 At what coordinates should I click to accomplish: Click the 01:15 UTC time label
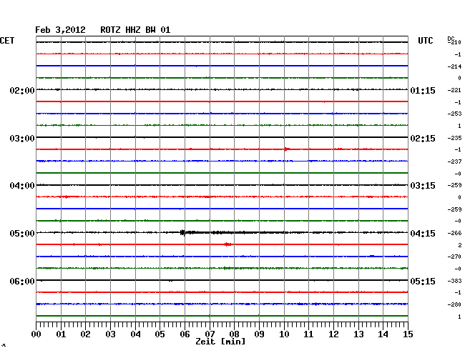click(423, 90)
